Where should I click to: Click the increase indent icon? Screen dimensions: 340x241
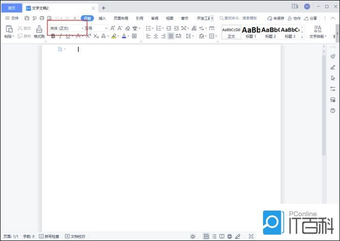point(176,28)
